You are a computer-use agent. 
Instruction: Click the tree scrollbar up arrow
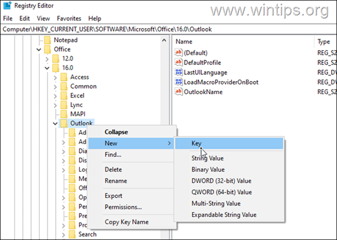164,40
